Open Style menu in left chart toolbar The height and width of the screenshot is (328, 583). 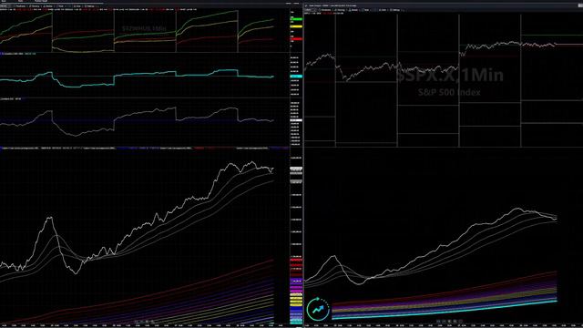tap(59, 6)
